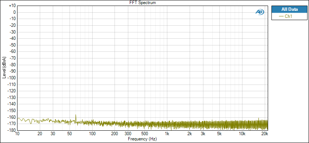Viewport: 309px width, 143px height.
Task: Select the All Data legend header
Action: [x=289, y=9]
